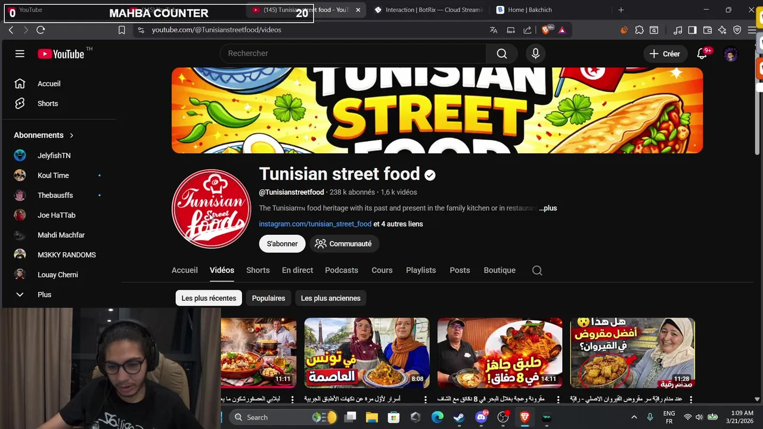Screen dimensions: 763x429
Task: Select Les plus récentes filter chip
Action: tap(209, 298)
